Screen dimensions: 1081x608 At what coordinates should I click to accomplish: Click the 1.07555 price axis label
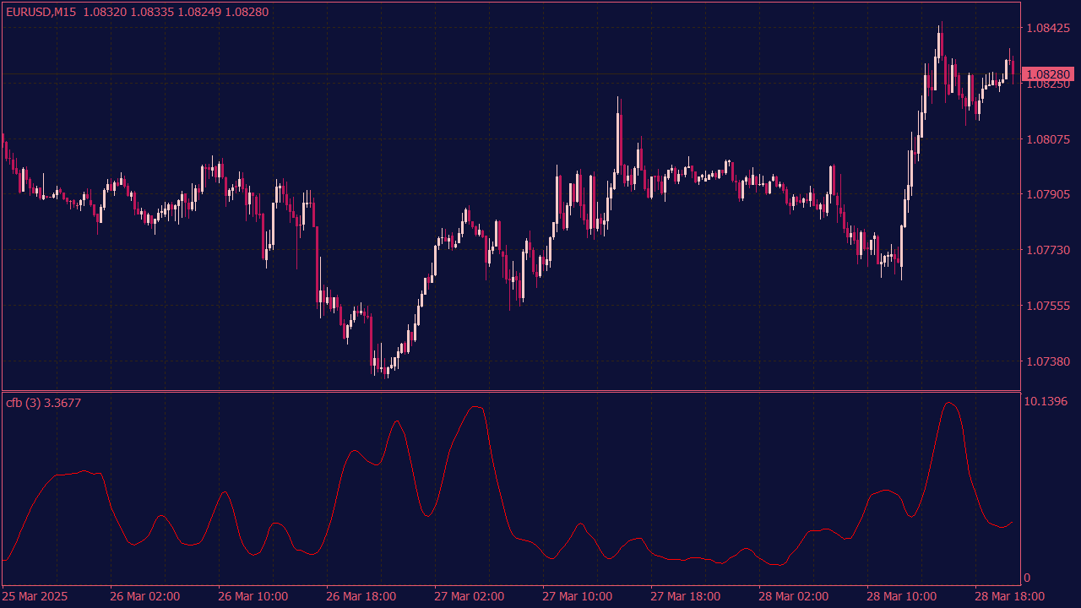point(1047,306)
